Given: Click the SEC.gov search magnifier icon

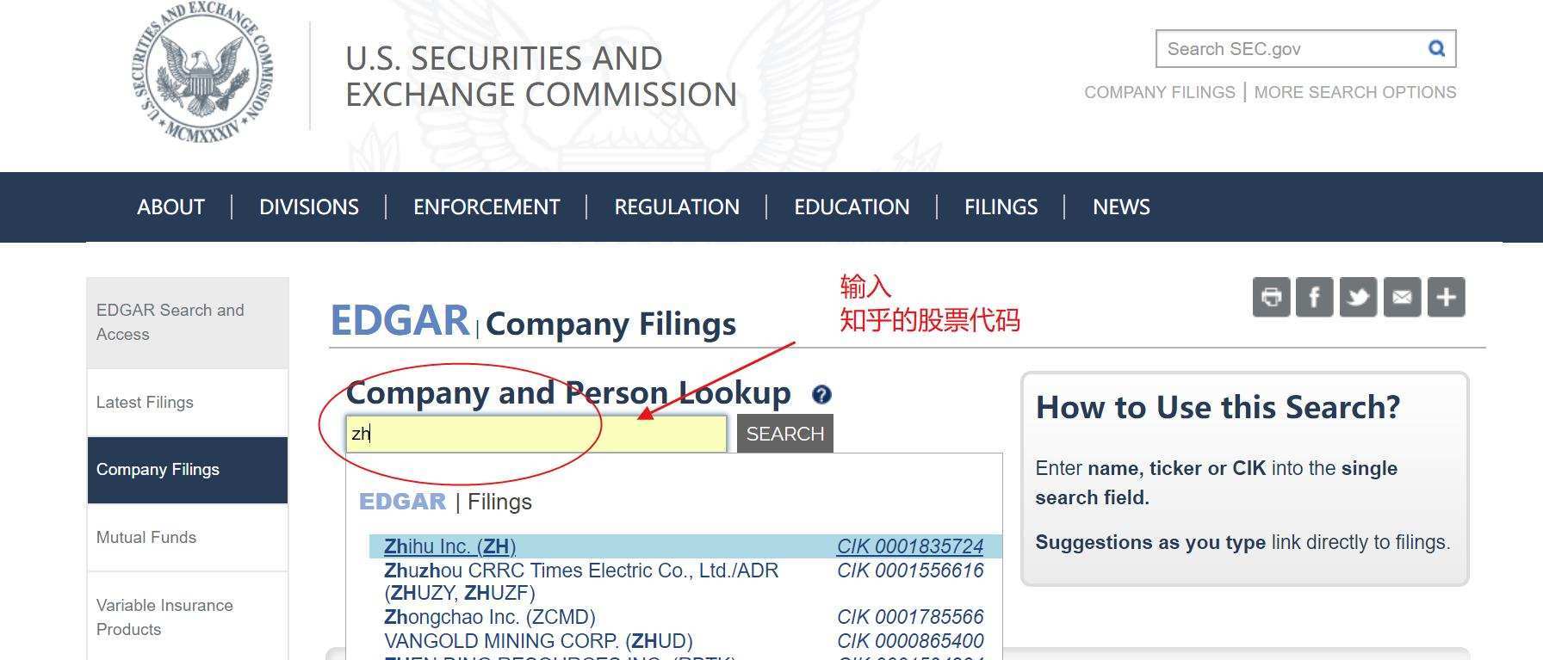Looking at the screenshot, I should pyautogui.click(x=1436, y=49).
